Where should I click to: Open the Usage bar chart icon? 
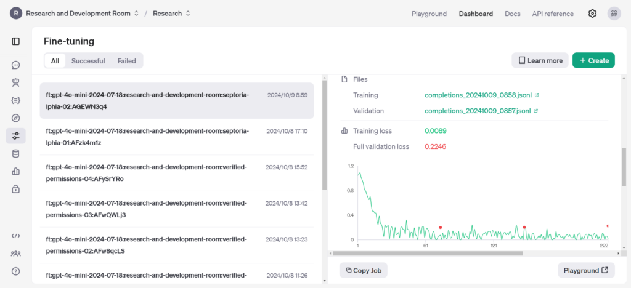coord(16,171)
